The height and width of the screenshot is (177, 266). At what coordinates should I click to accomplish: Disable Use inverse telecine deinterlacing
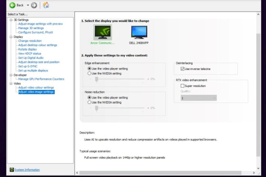click(183, 68)
